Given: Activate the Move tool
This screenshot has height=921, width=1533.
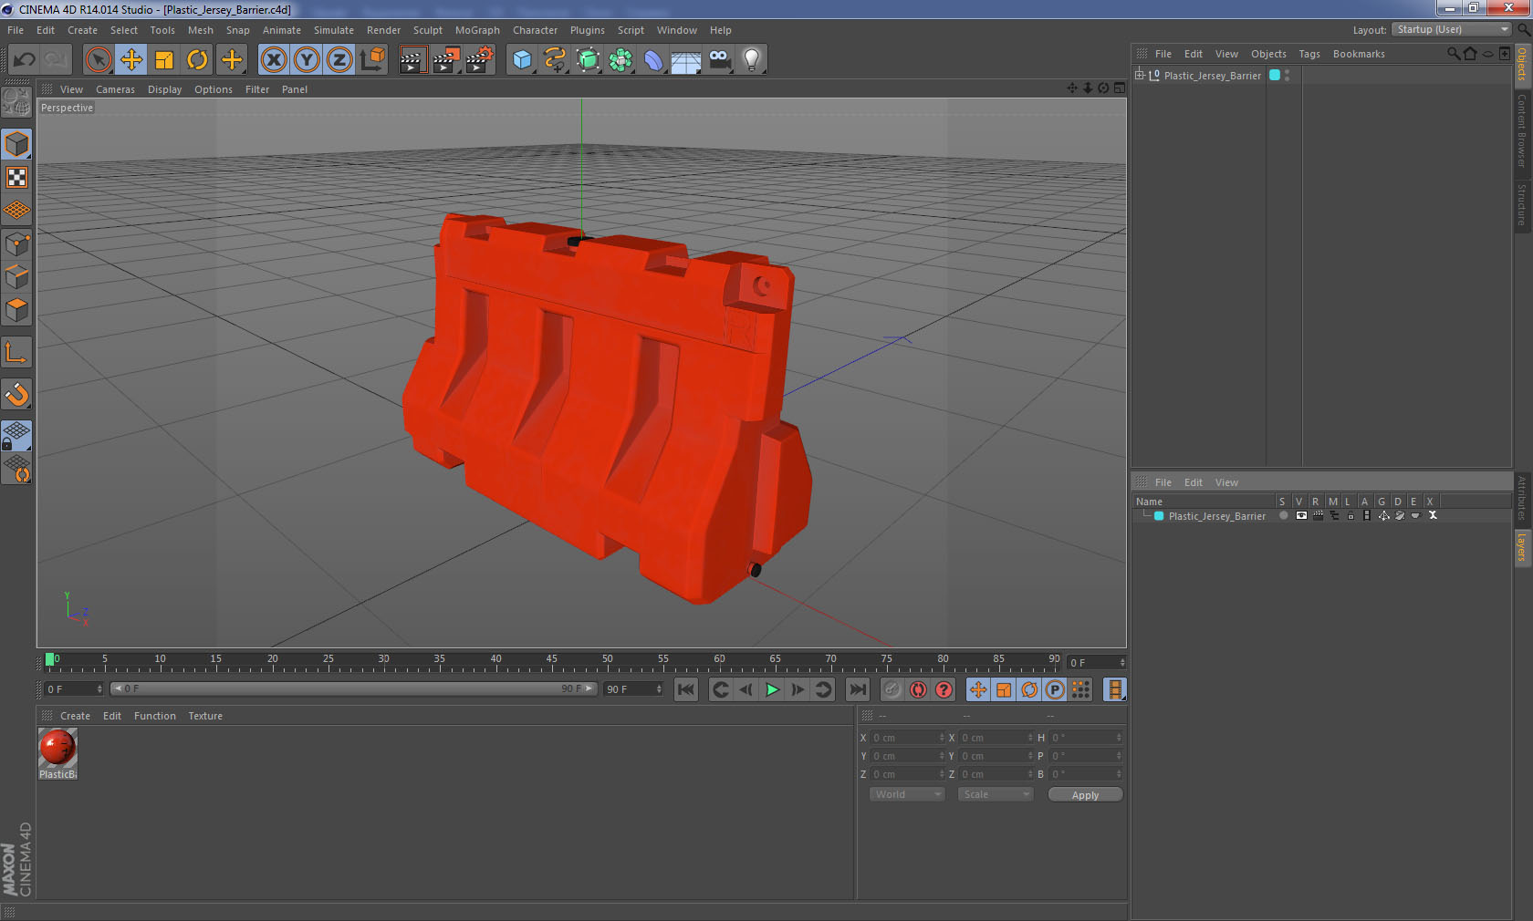Looking at the screenshot, I should tap(131, 60).
